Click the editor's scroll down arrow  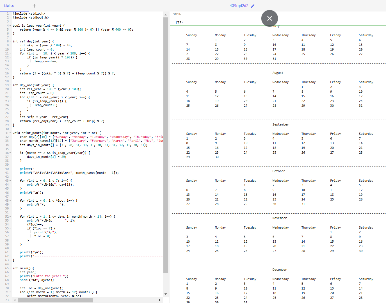166,294
